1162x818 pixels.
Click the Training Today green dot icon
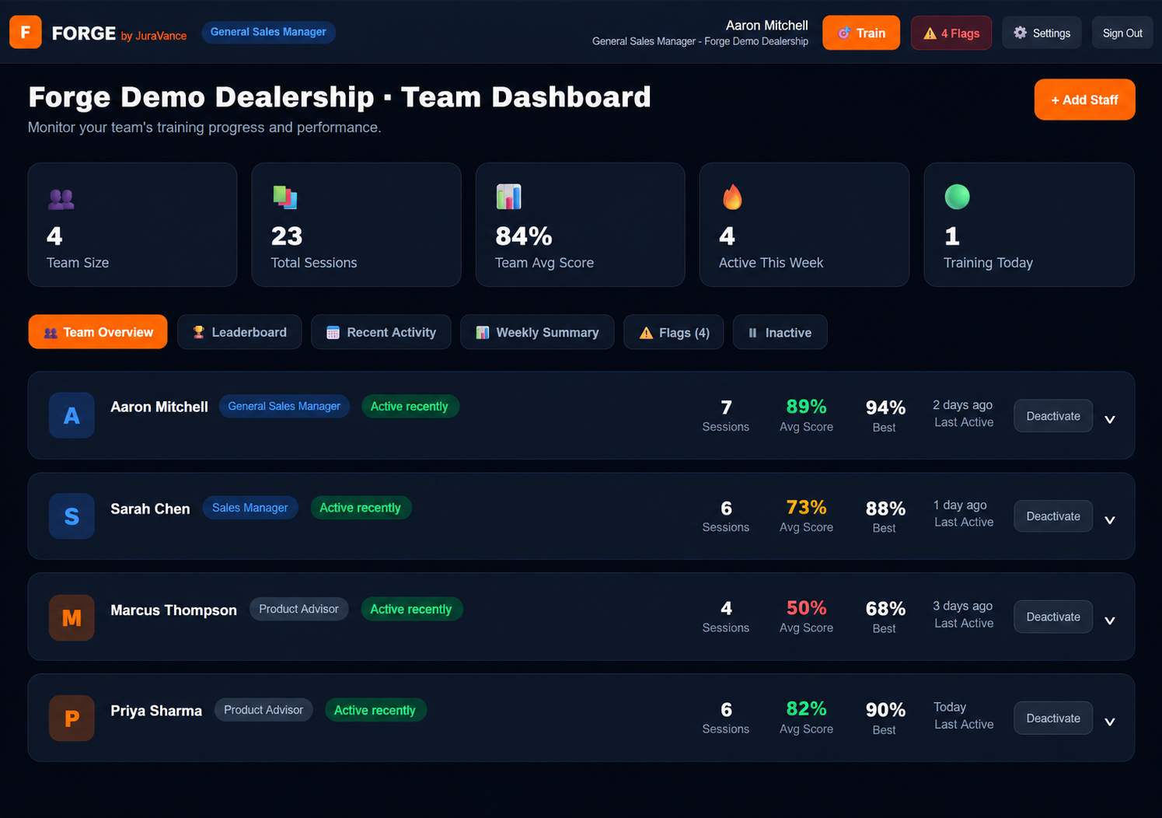pyautogui.click(x=957, y=197)
